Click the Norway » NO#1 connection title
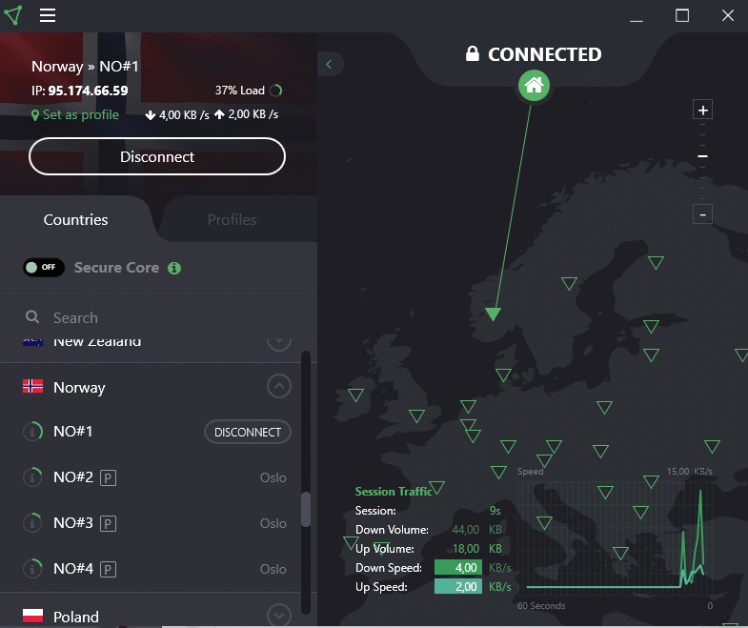This screenshot has width=748, height=628. point(85,67)
